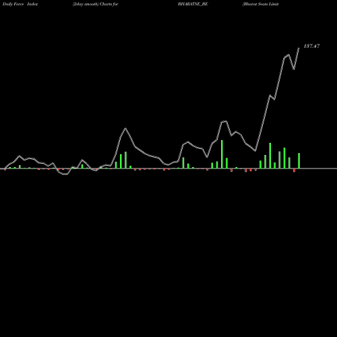Click the 'Daily Force Index' title text
Image resolution: width=337 pixels, height=337 pixels.
coord(20,4)
